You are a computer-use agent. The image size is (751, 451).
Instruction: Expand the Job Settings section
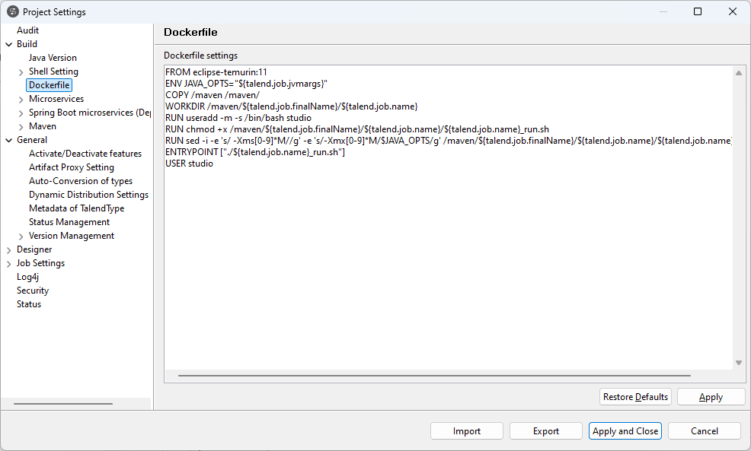(8, 262)
